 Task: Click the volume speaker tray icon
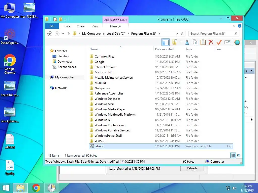[234, 188]
